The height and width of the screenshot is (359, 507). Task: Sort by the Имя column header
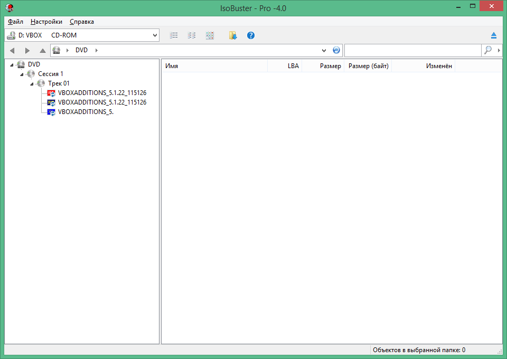[x=214, y=66]
